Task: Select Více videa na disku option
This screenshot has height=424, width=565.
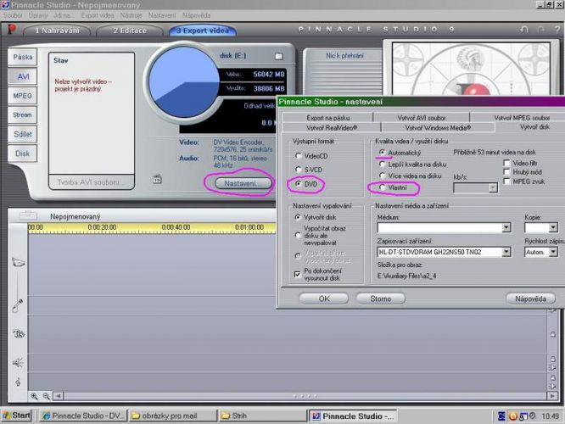Action: [x=382, y=176]
